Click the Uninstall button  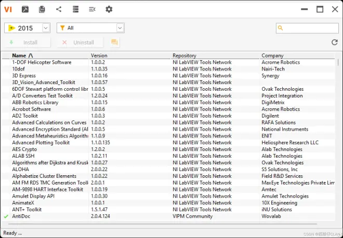(x=80, y=43)
